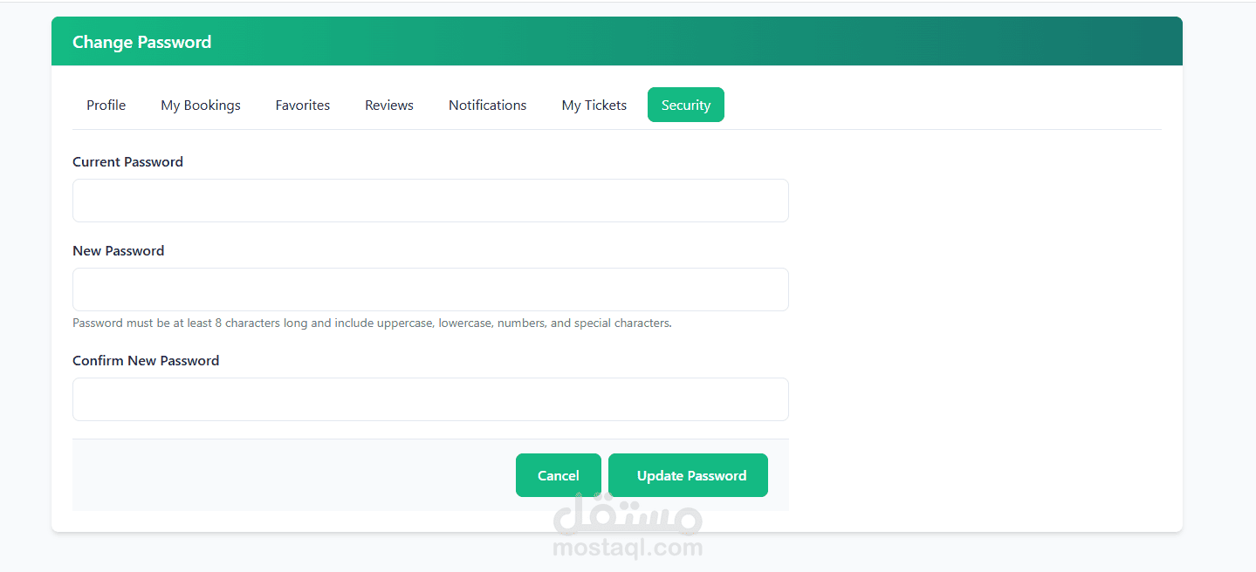Click the password requirements hint text
The height and width of the screenshot is (572, 1256).
(372, 323)
